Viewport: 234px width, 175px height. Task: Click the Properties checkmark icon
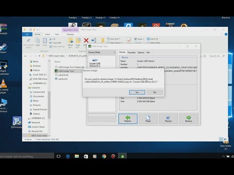click(129, 40)
